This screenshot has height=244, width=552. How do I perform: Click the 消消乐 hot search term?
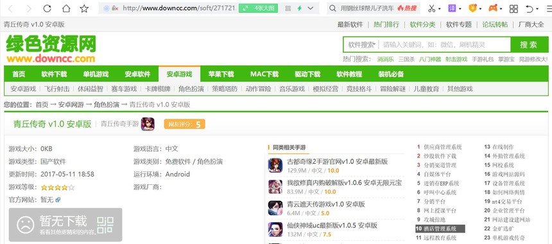point(386,59)
